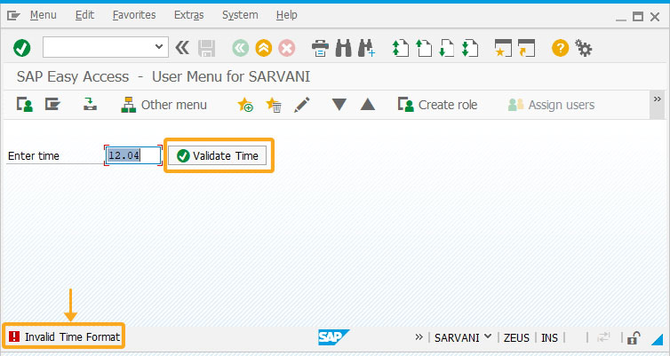Open Customize Local Layout gear icon
The width and height of the screenshot is (670, 356).
tap(584, 48)
